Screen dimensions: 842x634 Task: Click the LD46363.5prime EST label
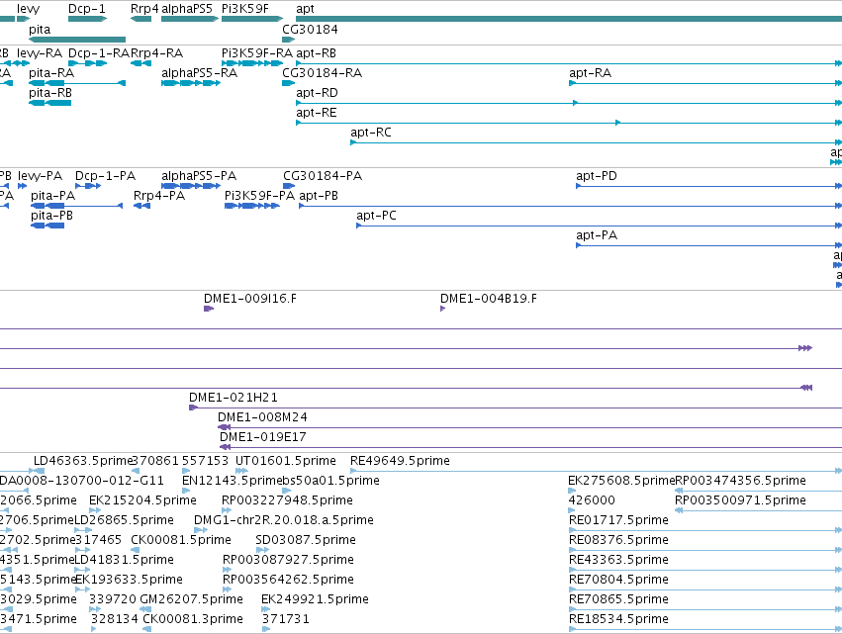coord(83,461)
